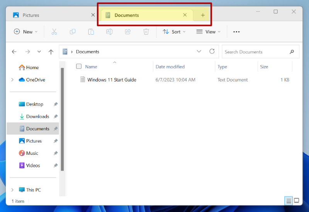Click the Delete trash can icon
309x212 pixels.
146,32
